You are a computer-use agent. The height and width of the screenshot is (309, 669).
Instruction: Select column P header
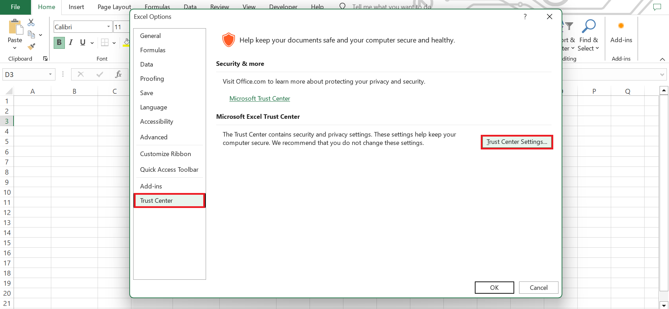594,91
